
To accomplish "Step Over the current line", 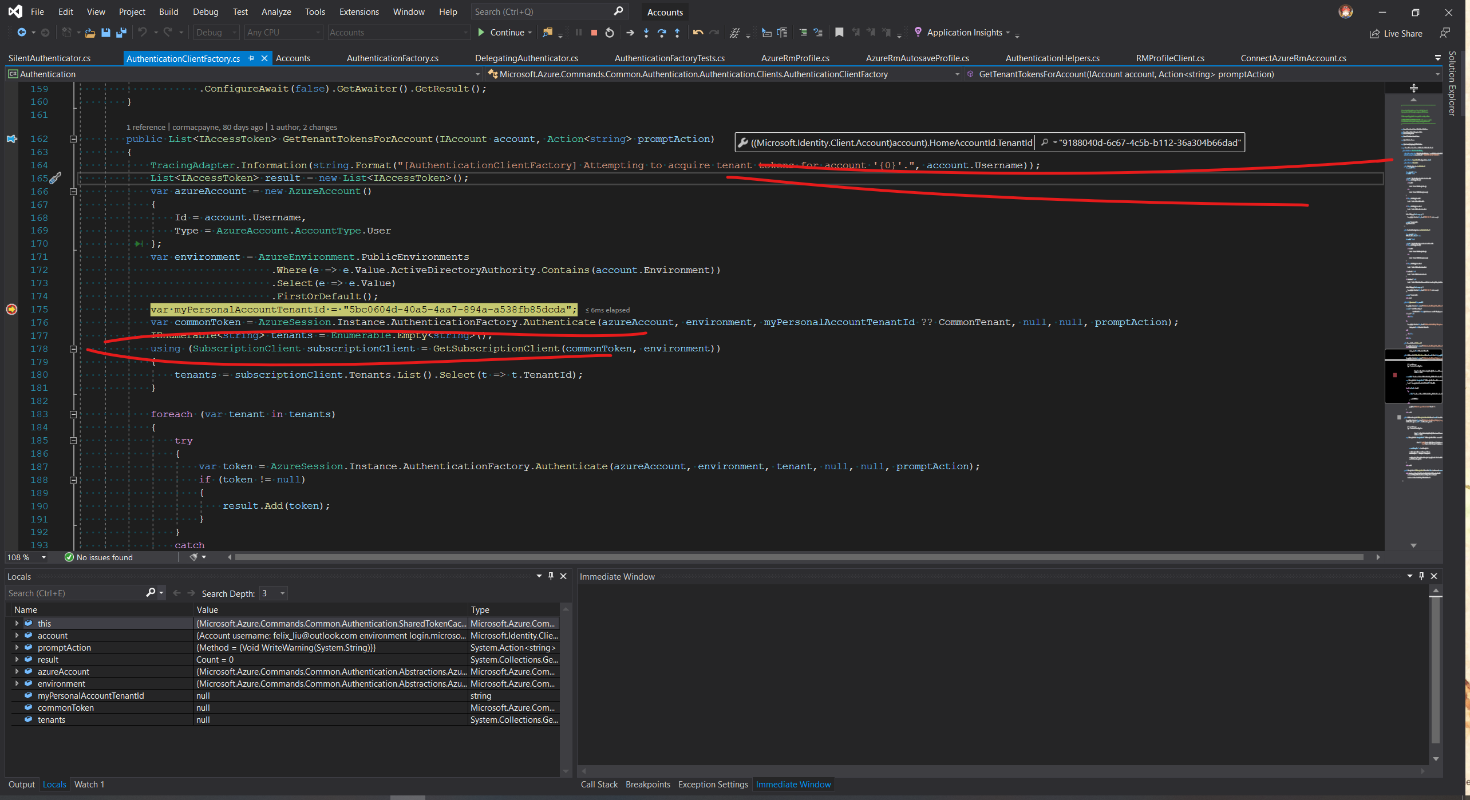I will 662,33.
